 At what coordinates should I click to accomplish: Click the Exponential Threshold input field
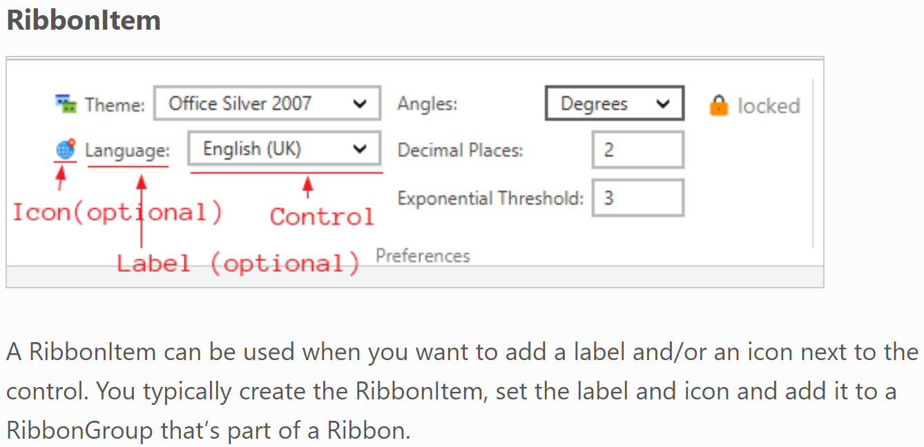(x=638, y=198)
